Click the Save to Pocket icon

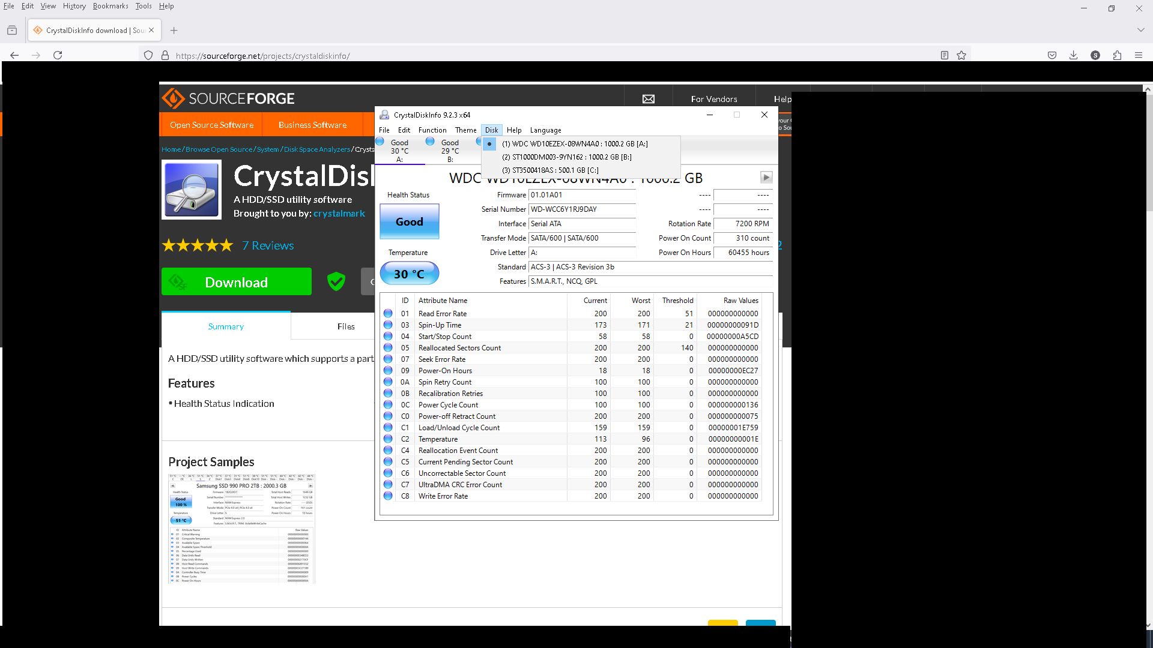1052,55
